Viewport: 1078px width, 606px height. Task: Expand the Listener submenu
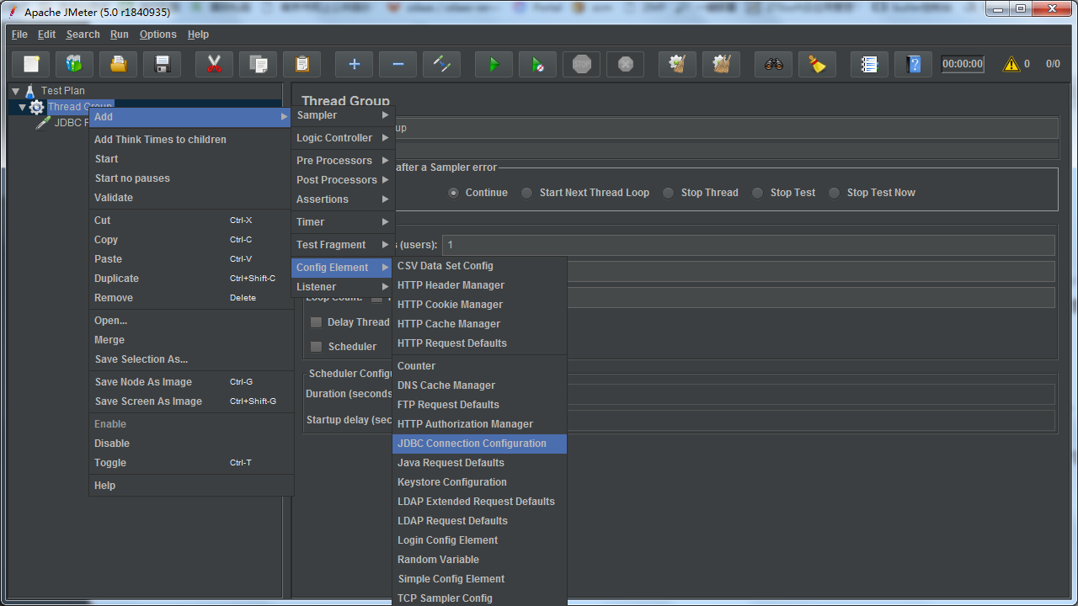343,287
